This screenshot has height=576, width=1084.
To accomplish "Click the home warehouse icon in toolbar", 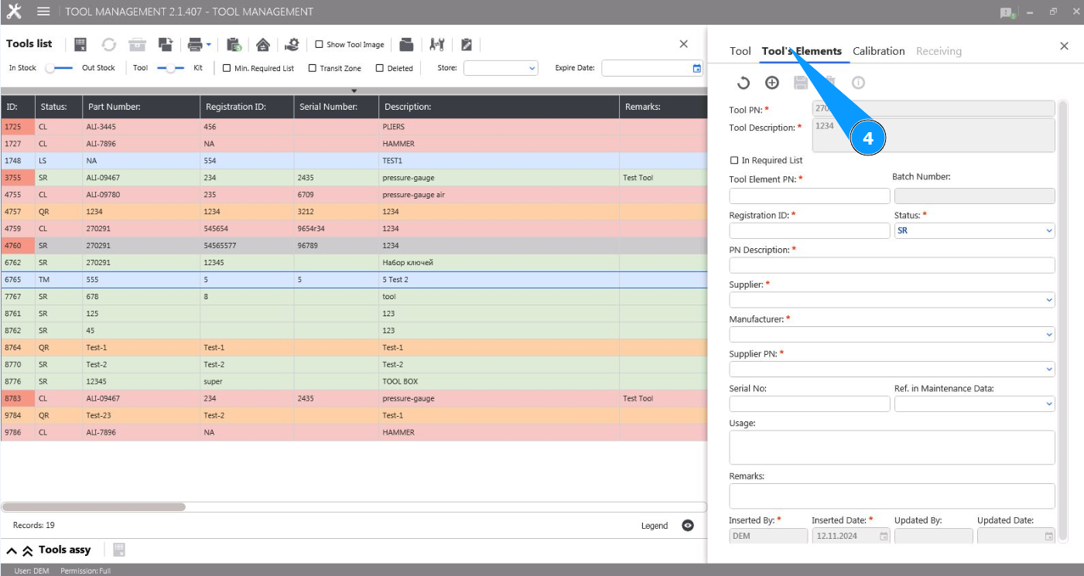I will coord(263,44).
